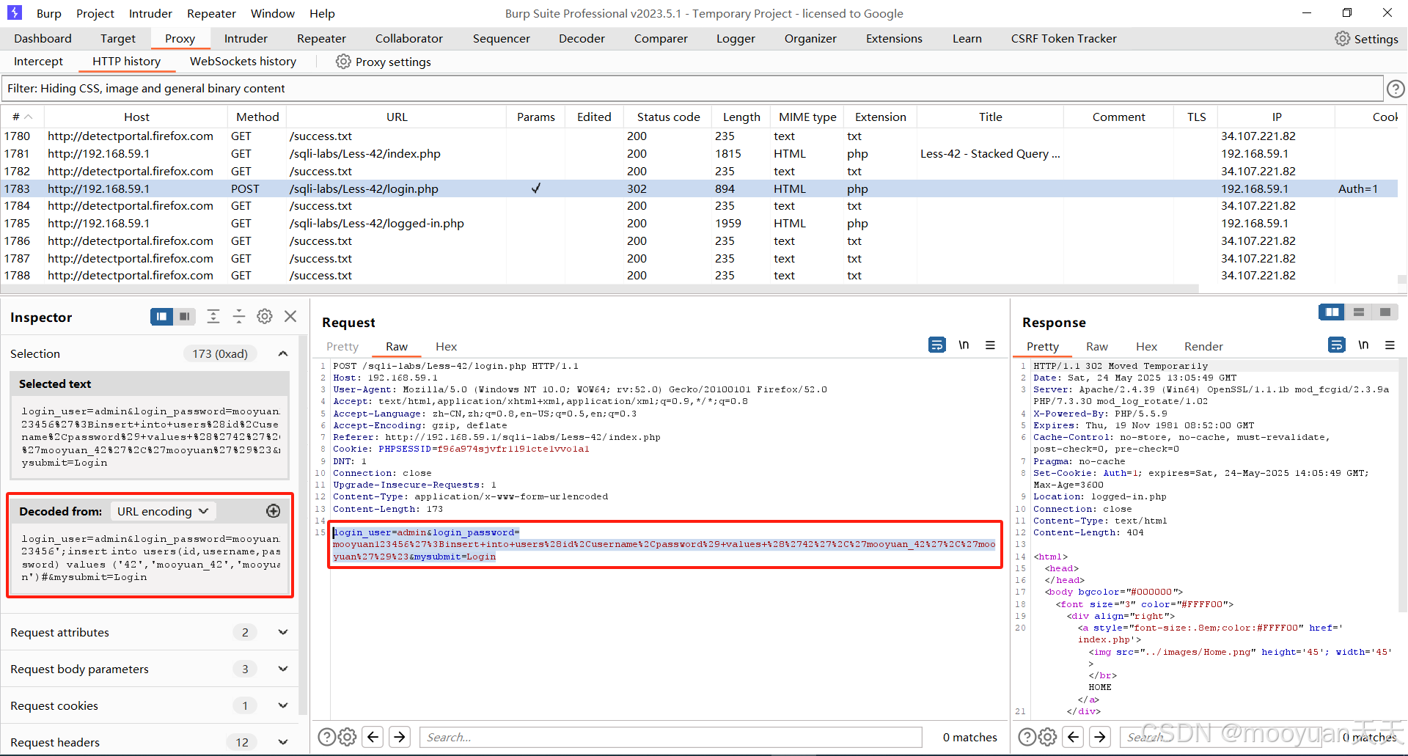This screenshot has height=756, width=1408.
Task: Toggle word wrap in Response pane
Action: [1337, 345]
